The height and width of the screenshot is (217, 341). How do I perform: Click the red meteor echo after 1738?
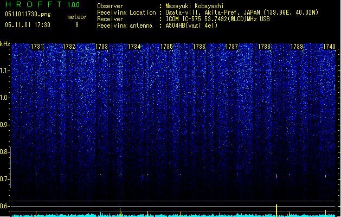(276, 176)
